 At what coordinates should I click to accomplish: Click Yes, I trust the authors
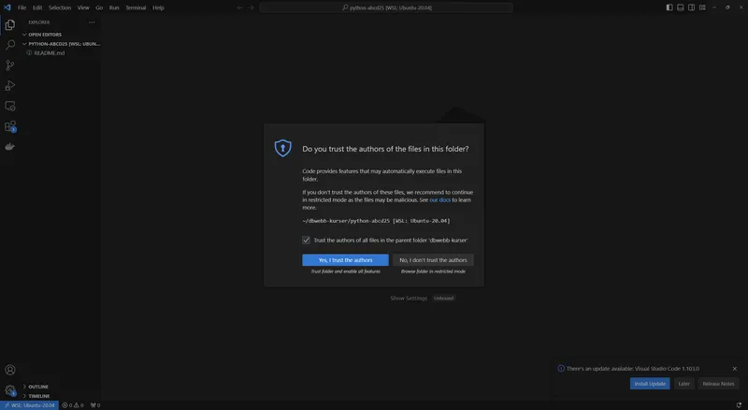345,260
